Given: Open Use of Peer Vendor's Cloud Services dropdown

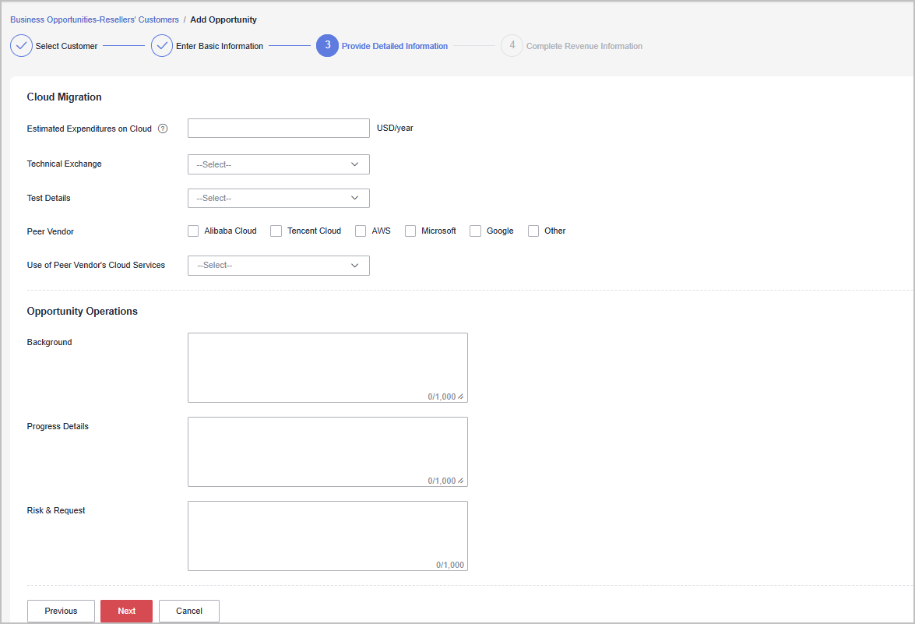Looking at the screenshot, I should (278, 266).
